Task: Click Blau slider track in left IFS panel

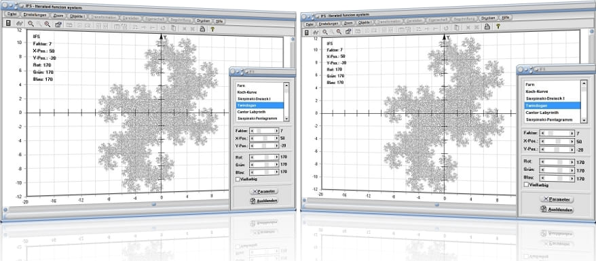Action: tap(264, 172)
